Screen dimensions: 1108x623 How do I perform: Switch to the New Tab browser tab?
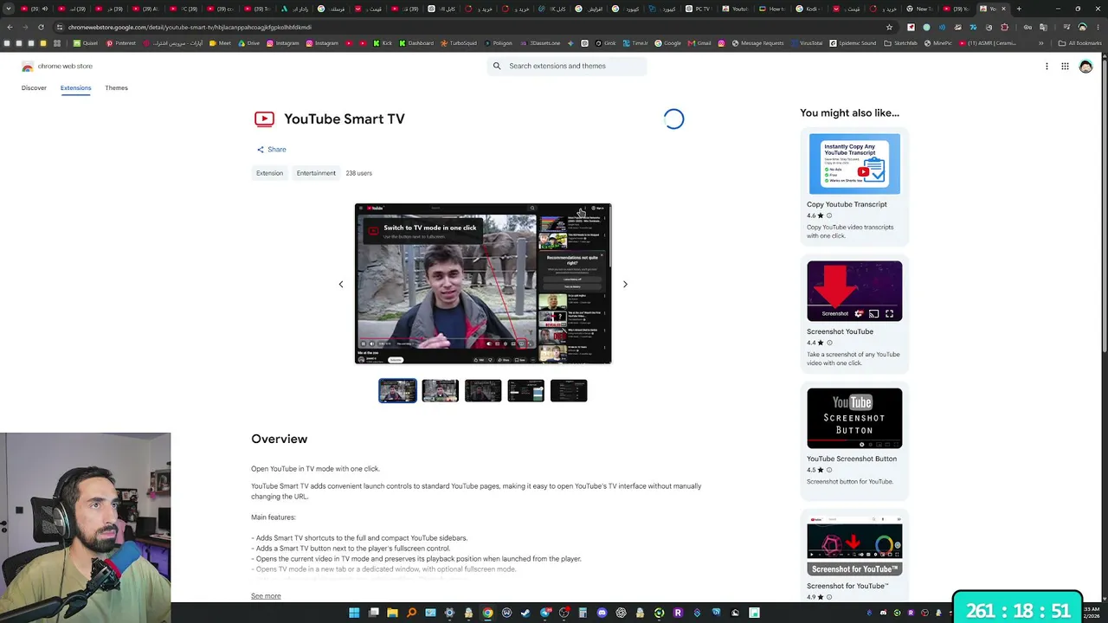tap(919, 9)
